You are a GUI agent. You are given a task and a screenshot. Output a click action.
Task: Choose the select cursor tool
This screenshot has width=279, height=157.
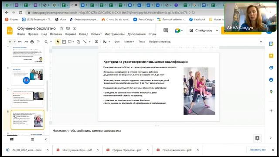[x=58, y=42]
